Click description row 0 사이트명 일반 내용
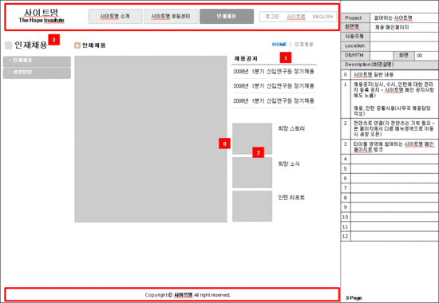439x303 pixels. (390, 75)
